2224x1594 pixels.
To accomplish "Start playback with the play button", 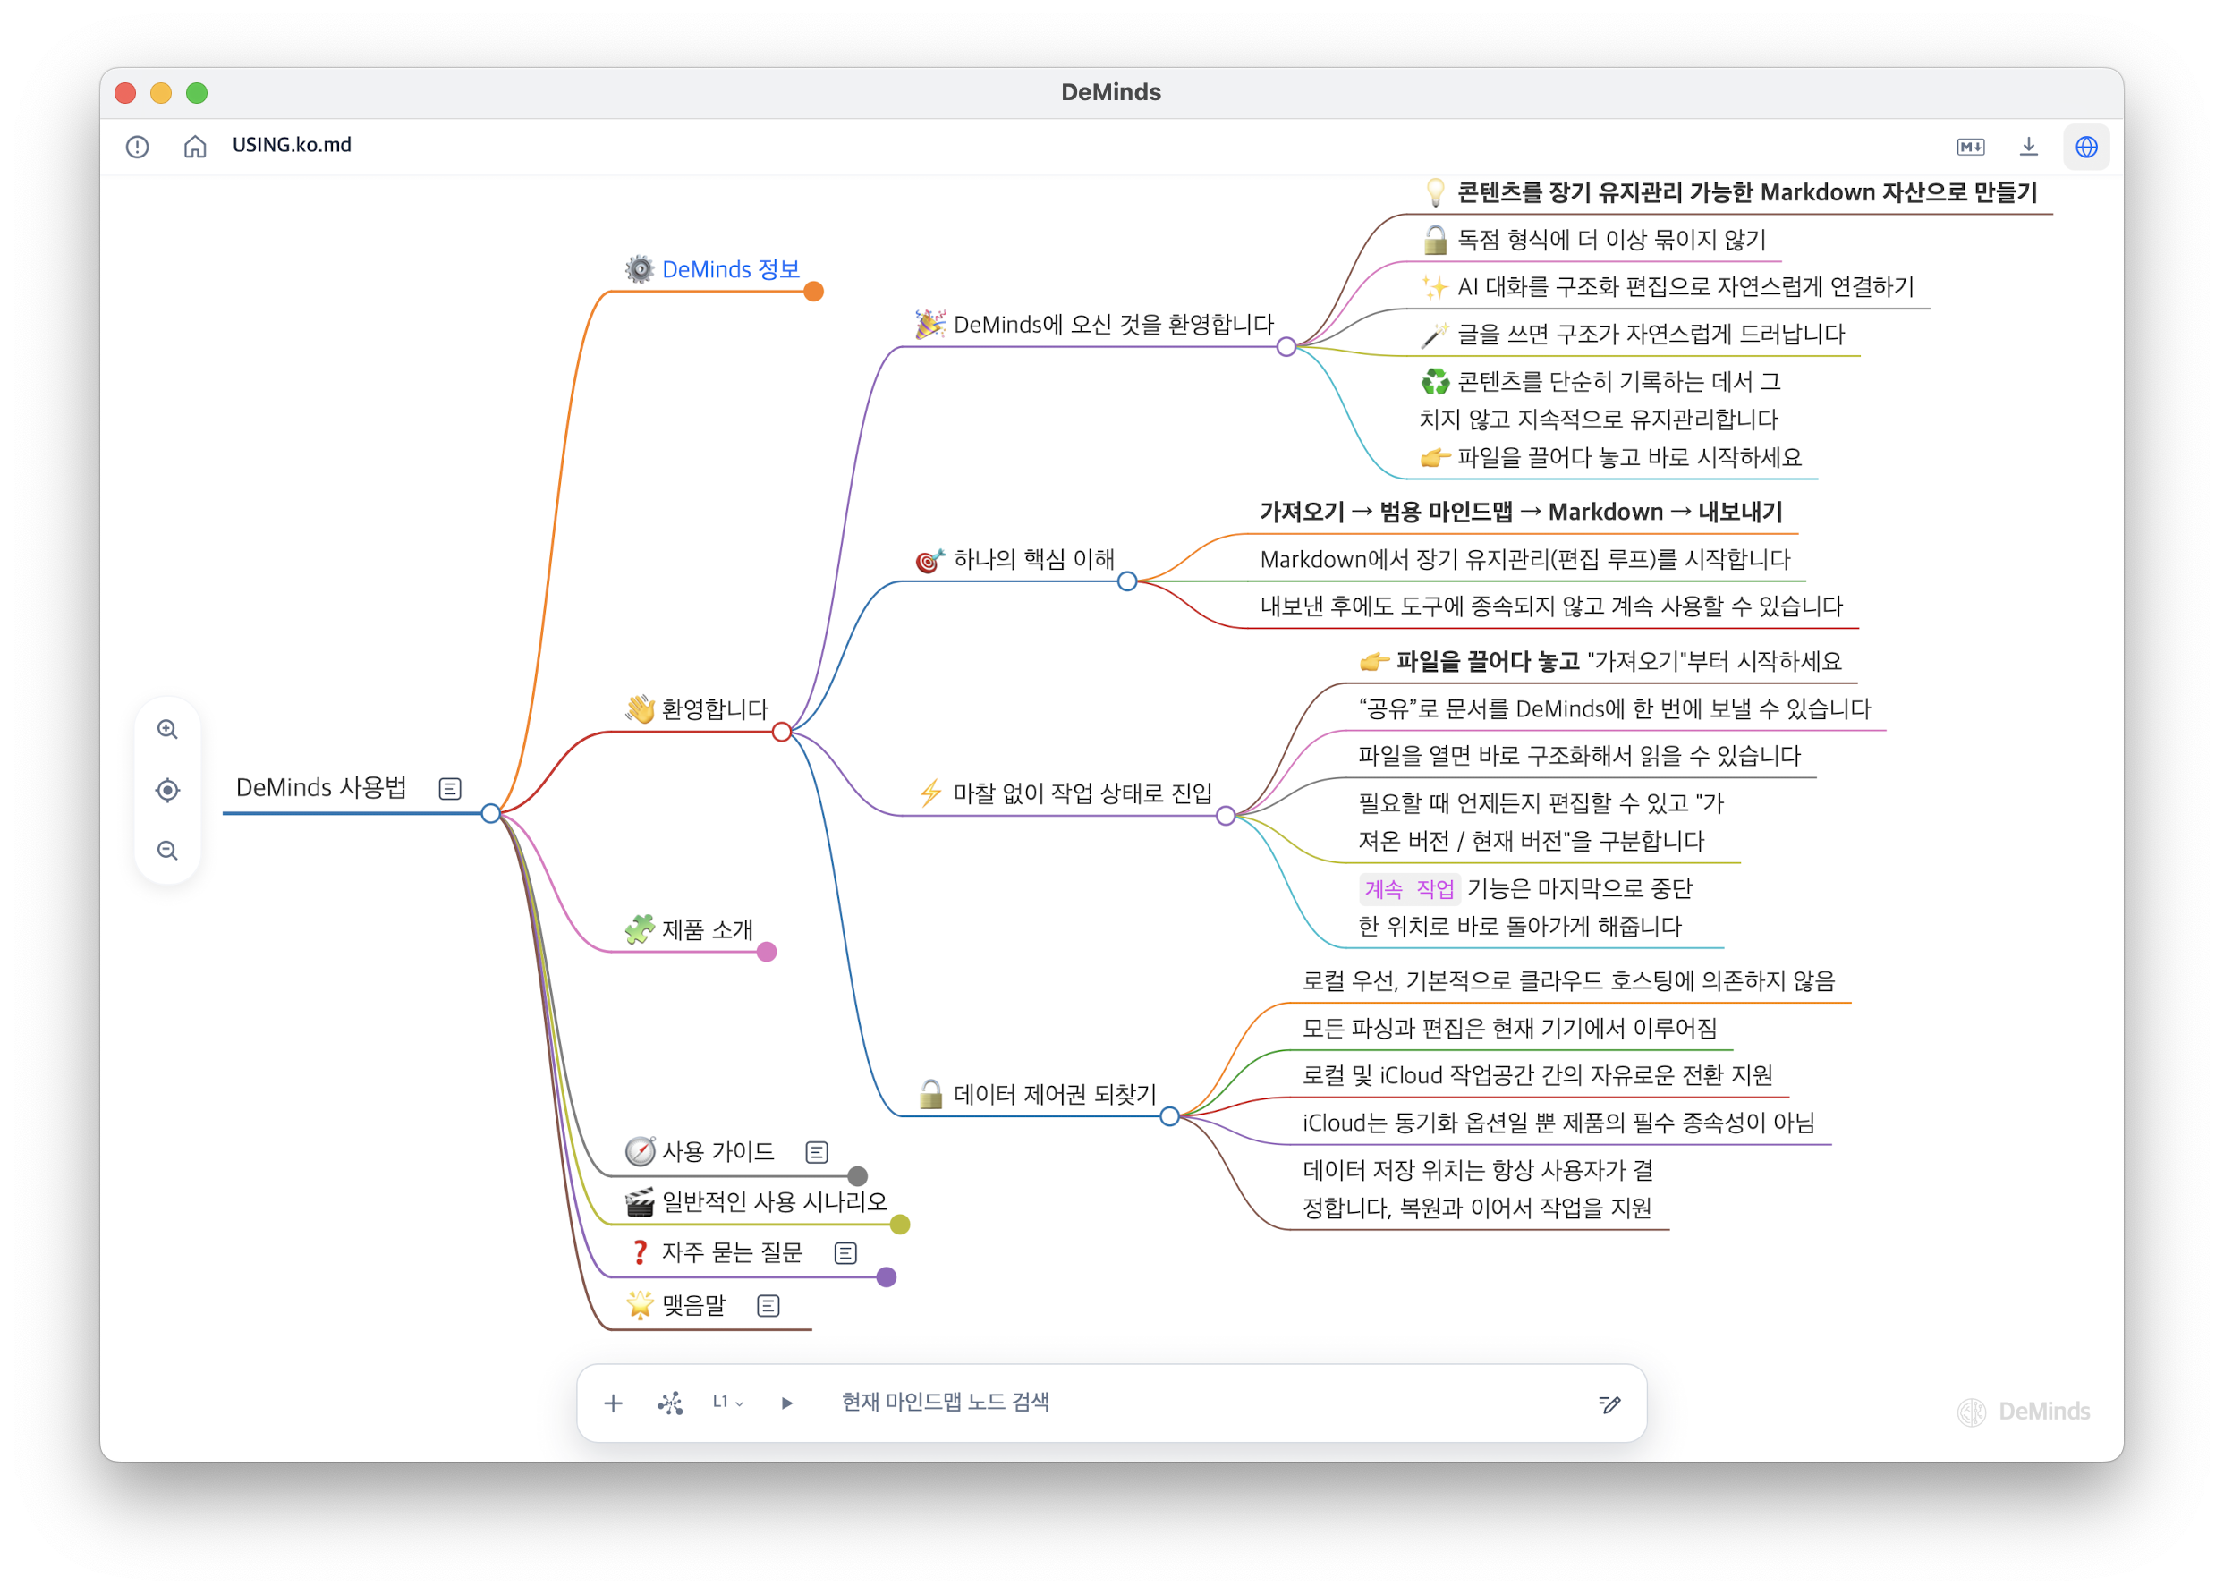I will (786, 1403).
